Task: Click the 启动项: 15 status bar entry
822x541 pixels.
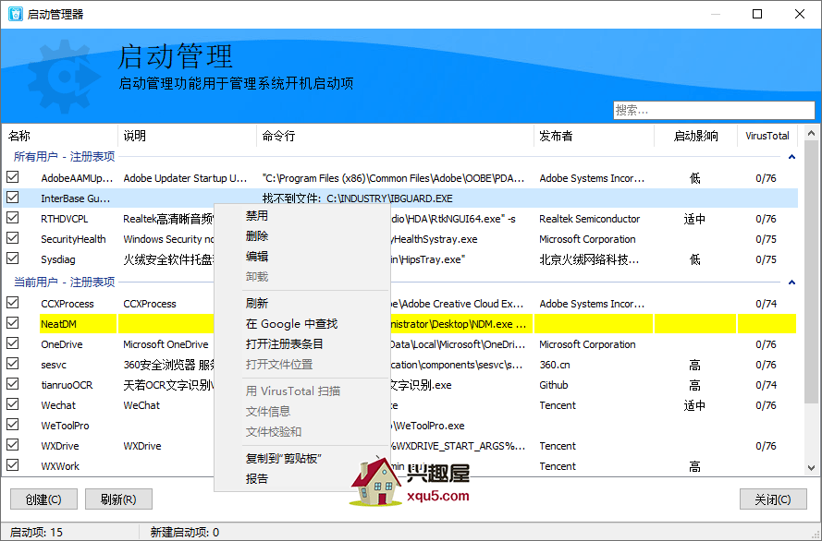Action: pos(37,532)
